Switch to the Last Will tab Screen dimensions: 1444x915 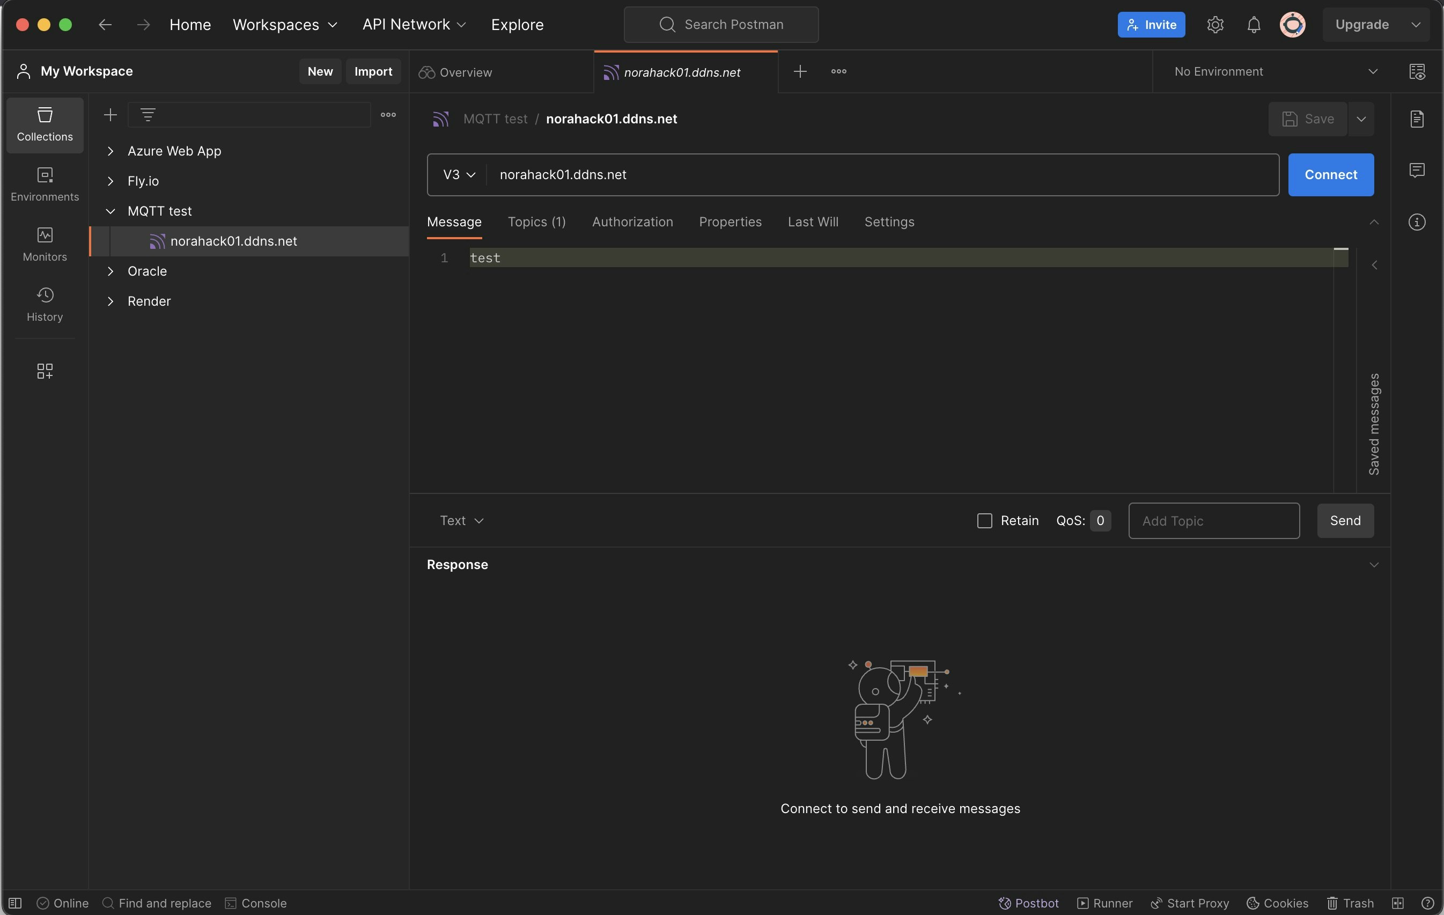pyautogui.click(x=813, y=222)
